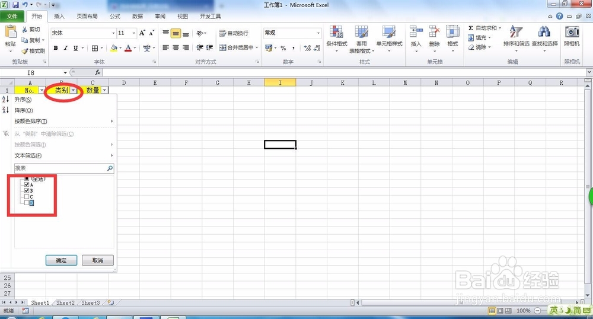Cancel filter with 取消 button
Screen dimensions: 593x319
[98, 260]
